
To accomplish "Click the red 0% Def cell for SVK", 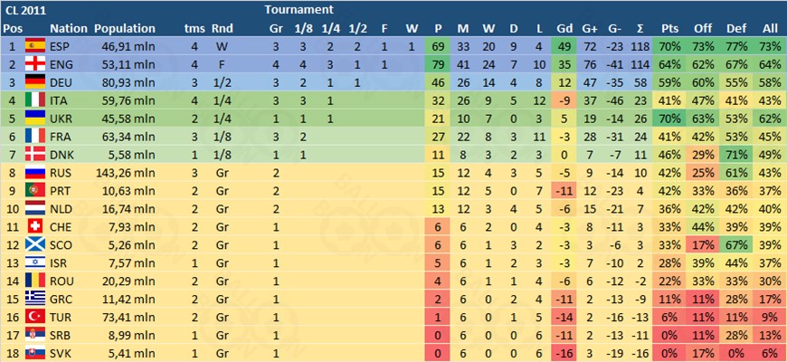I will [736, 353].
